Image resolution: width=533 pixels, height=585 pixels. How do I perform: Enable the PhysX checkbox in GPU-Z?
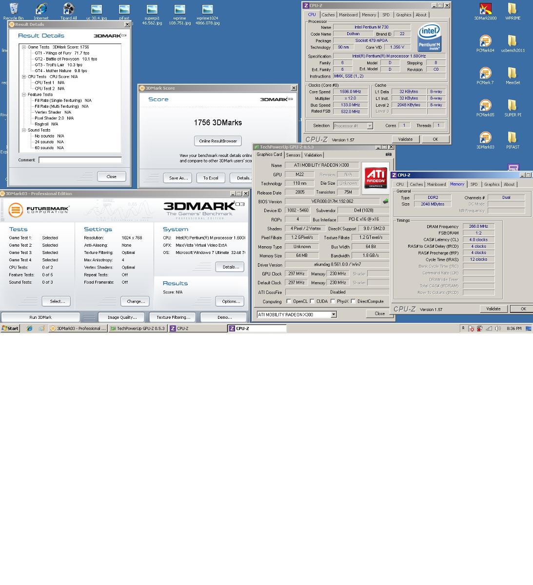pyautogui.click(x=333, y=301)
